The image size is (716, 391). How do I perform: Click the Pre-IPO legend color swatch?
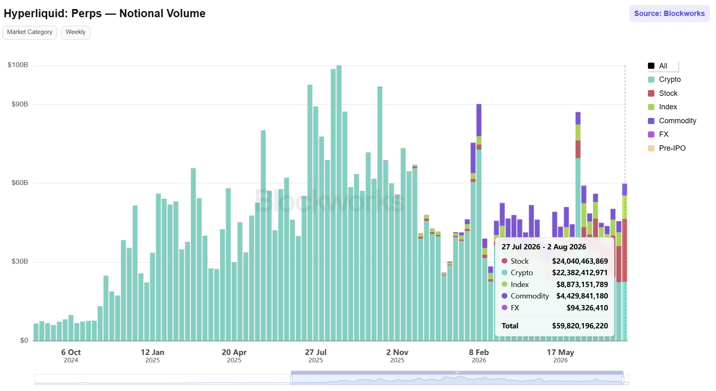[x=651, y=148]
